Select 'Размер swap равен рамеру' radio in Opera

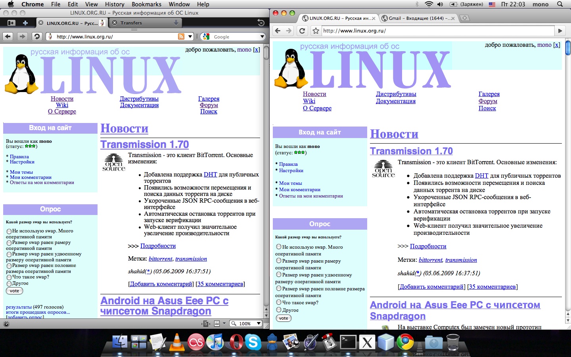click(x=9, y=243)
